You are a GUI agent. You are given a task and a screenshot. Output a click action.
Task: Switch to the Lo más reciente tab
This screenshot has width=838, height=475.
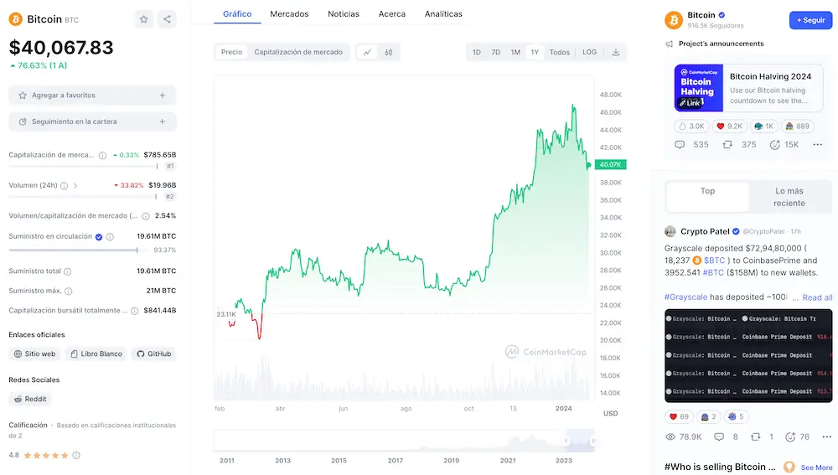point(789,197)
